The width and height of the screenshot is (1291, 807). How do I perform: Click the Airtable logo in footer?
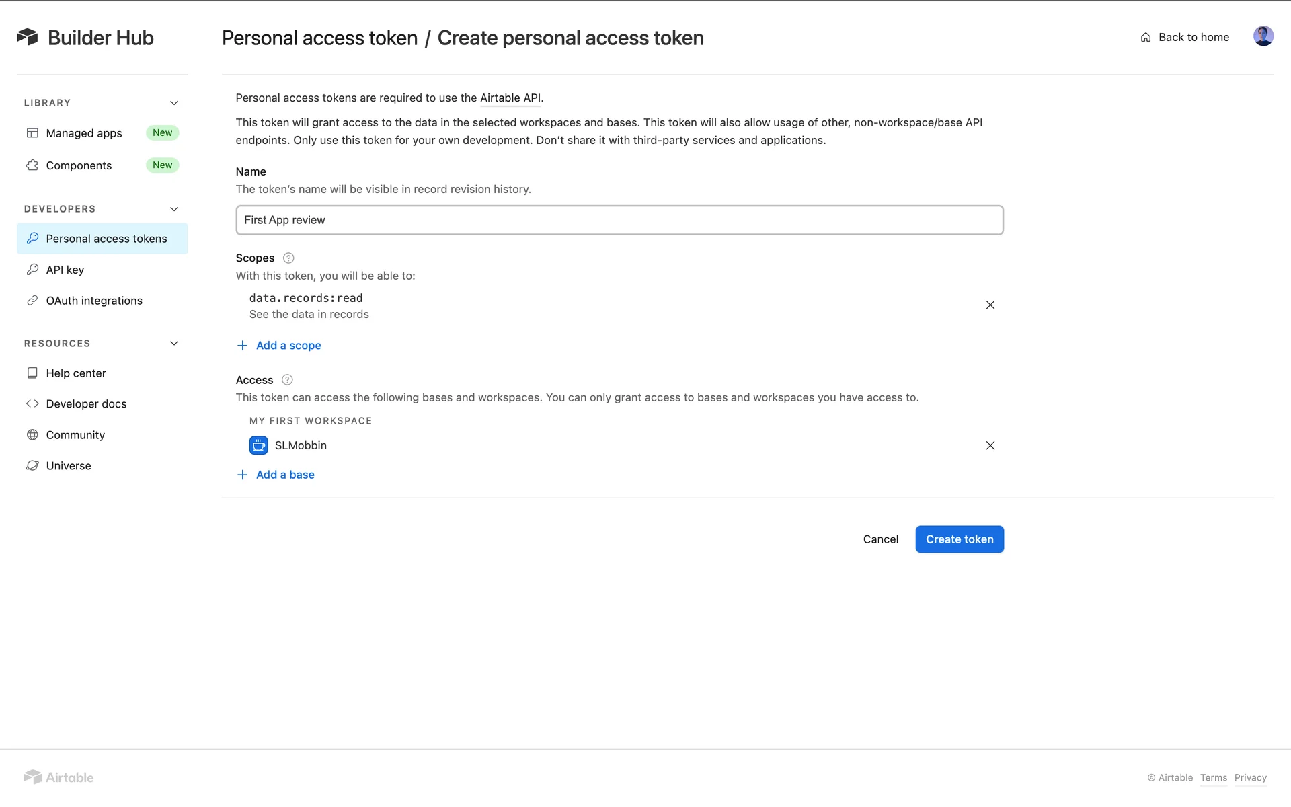tap(59, 777)
